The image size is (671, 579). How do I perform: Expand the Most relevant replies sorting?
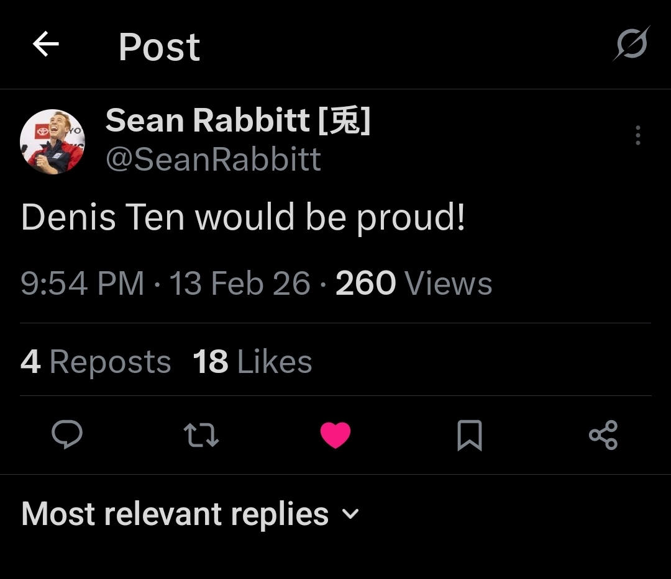pyautogui.click(x=175, y=514)
